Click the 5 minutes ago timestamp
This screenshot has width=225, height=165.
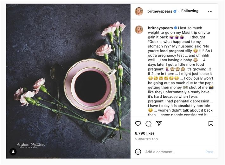(x=146, y=139)
